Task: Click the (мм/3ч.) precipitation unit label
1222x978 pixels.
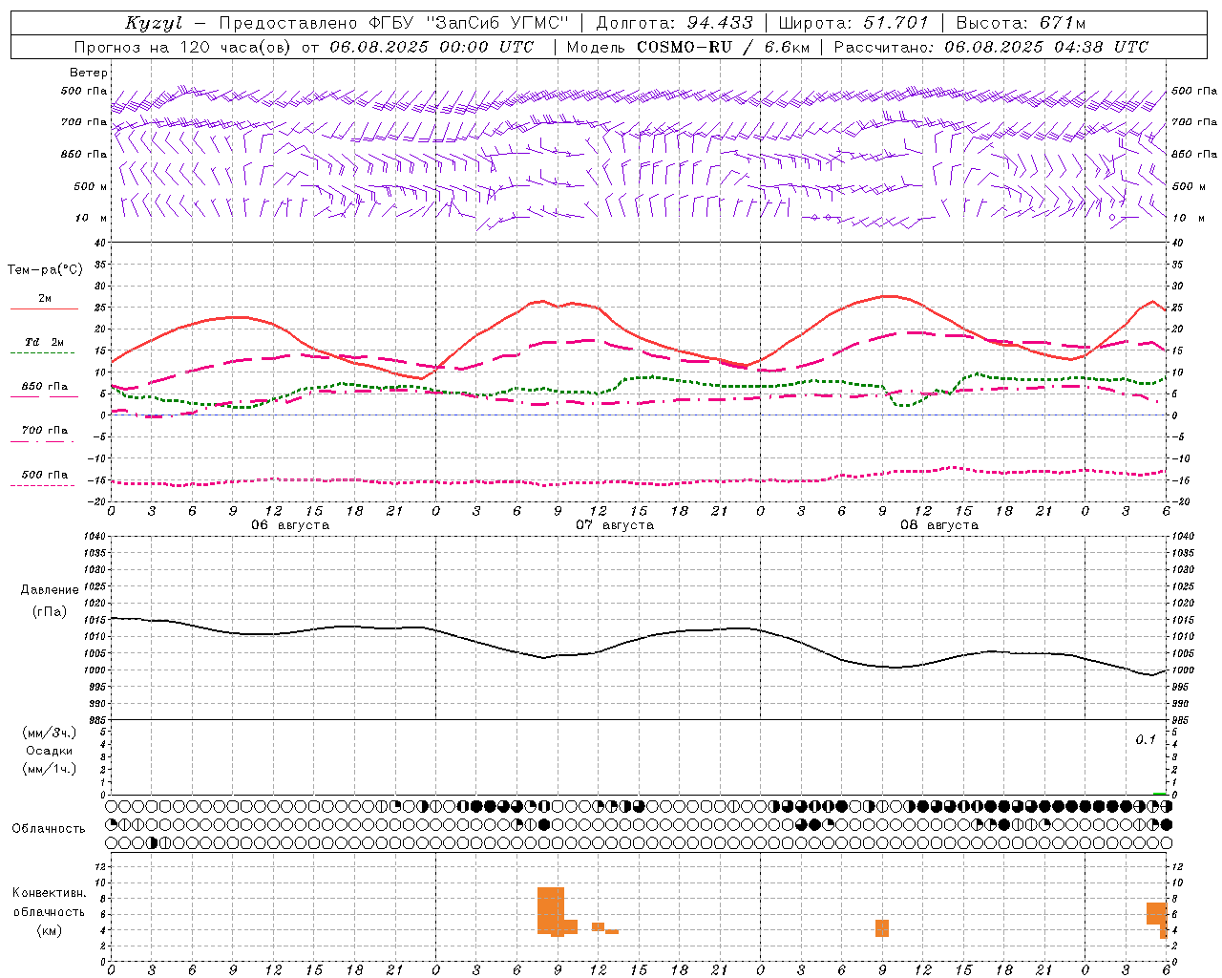Action: click(51, 733)
